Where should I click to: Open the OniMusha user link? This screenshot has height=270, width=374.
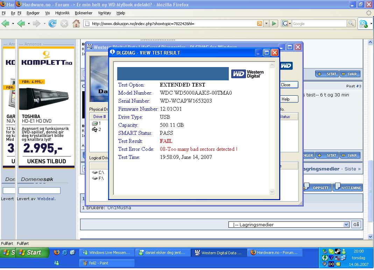click(119, 207)
